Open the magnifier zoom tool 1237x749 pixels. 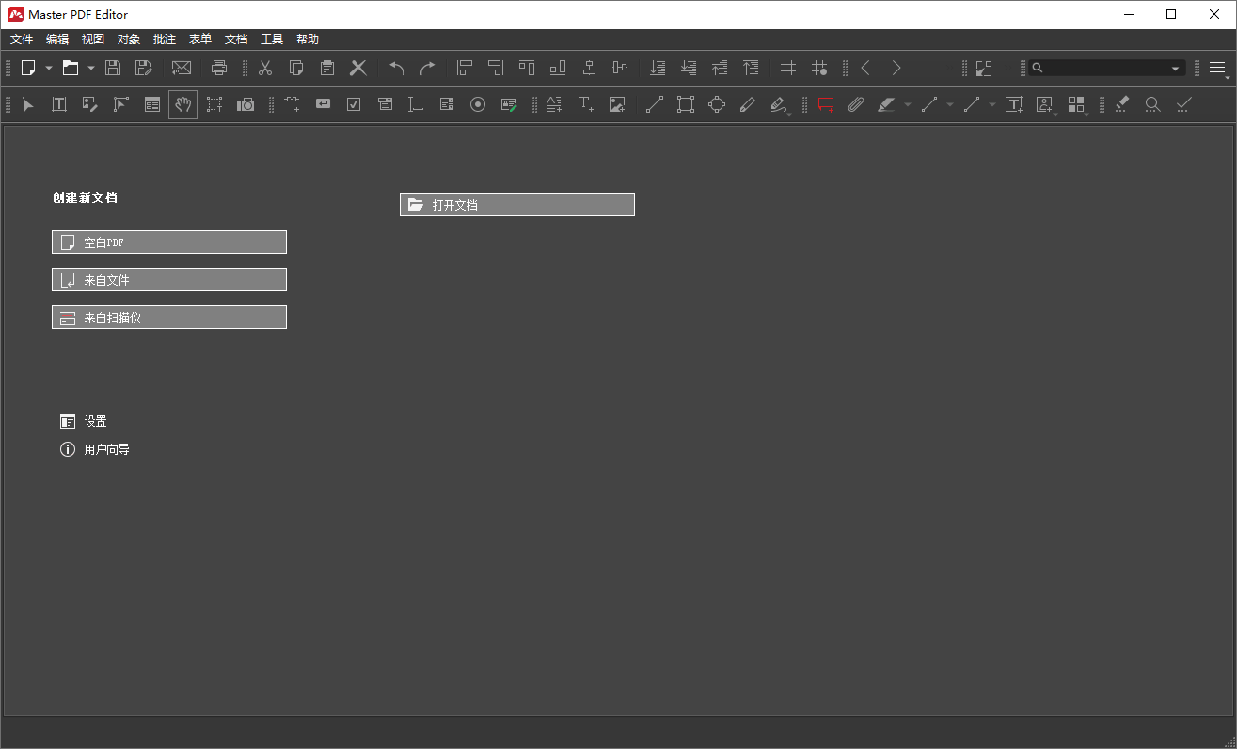(x=1152, y=104)
